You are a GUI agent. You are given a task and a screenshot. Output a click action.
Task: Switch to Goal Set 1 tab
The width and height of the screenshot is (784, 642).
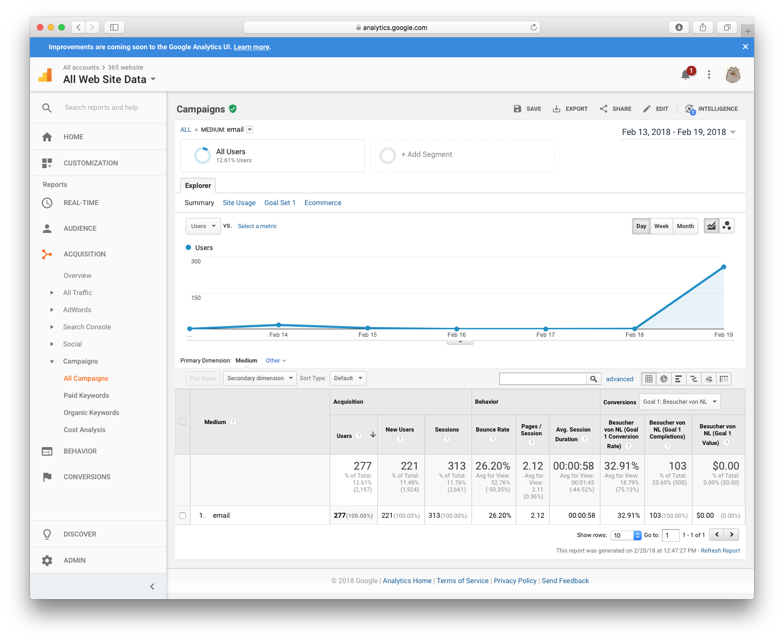tap(280, 203)
